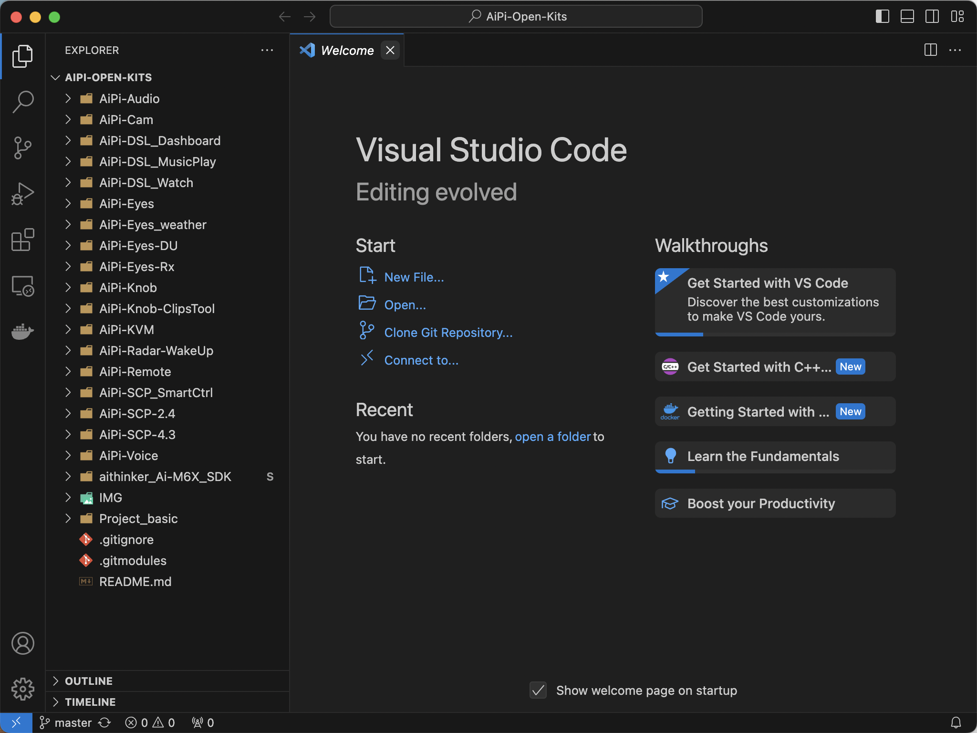Click the master branch in status bar

66,723
